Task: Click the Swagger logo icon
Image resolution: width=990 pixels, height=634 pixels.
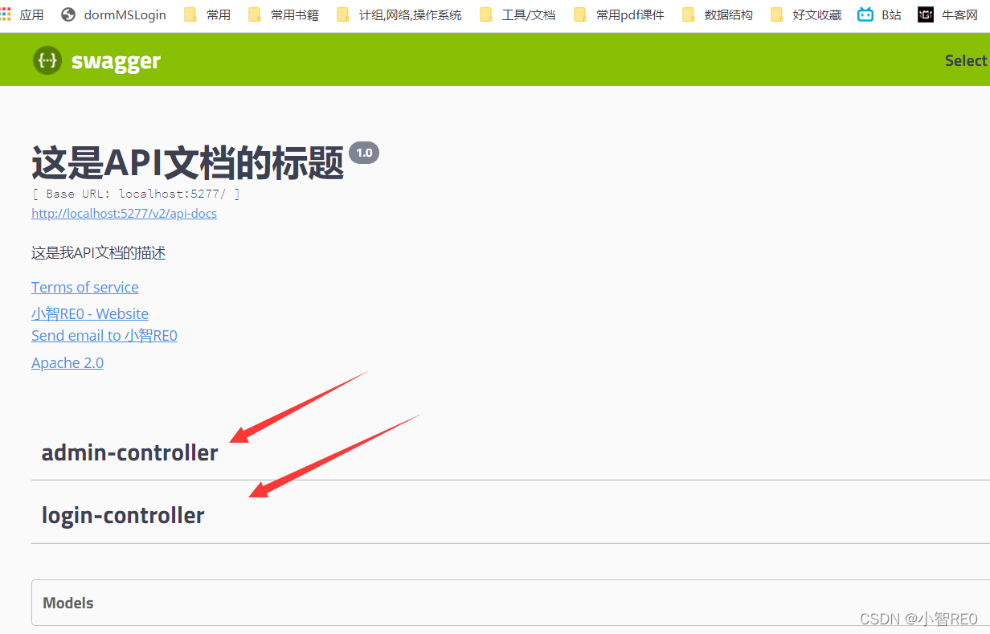Action: click(47, 60)
